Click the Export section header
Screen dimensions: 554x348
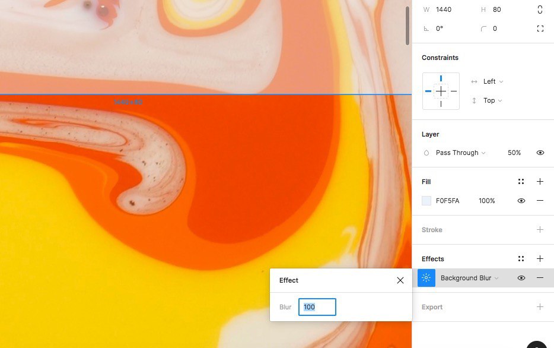click(432, 306)
